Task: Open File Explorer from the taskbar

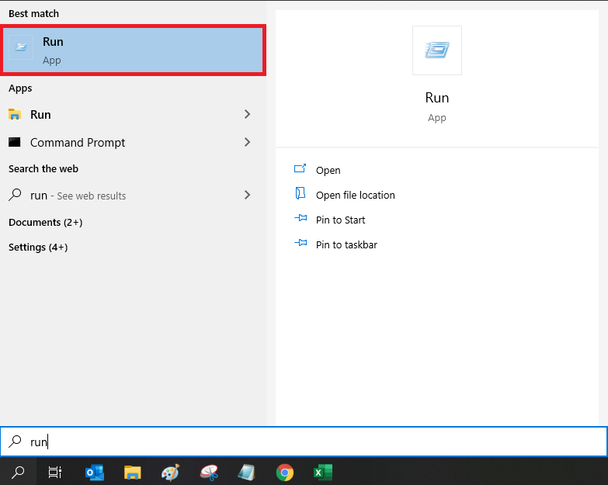Action: click(x=133, y=472)
